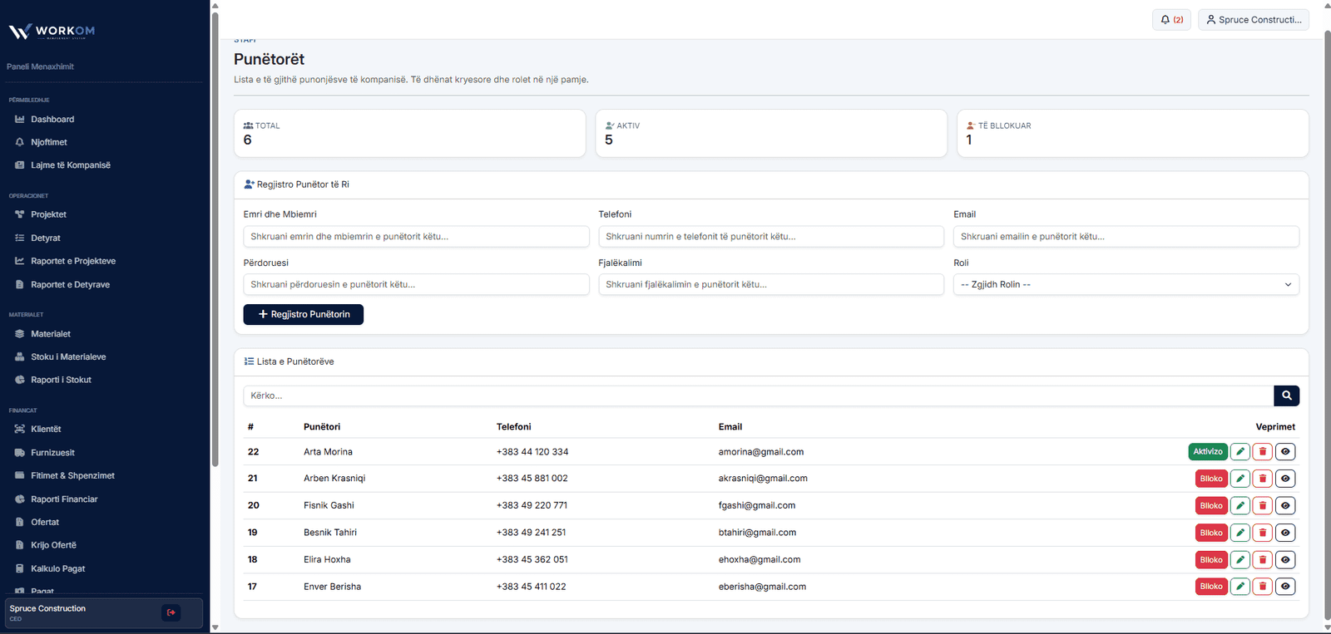Delete Enver Berisha using trash icon
The height and width of the screenshot is (634, 1331).
[1263, 587]
